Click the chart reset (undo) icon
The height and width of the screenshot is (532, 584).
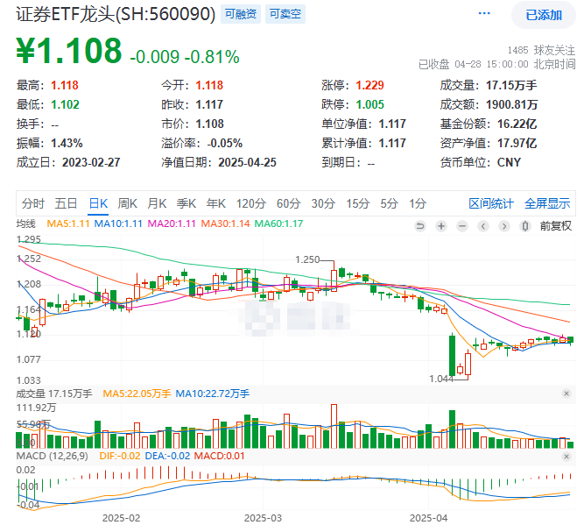[x=420, y=225]
